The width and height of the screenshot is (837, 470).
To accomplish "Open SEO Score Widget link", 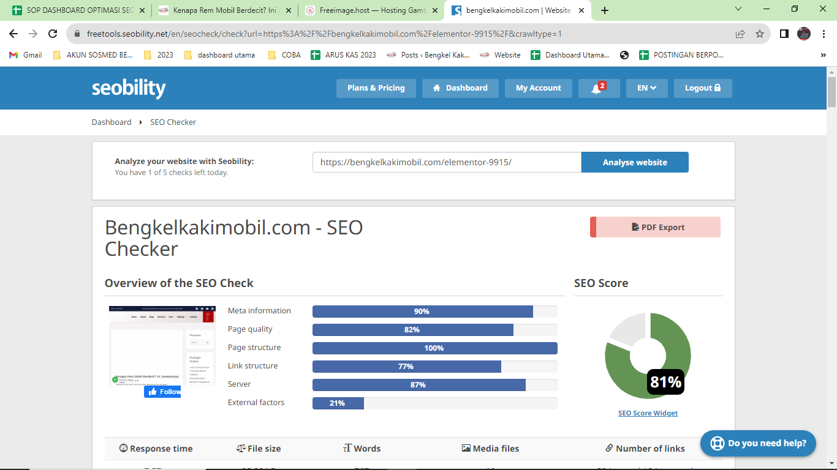I will (x=648, y=413).
